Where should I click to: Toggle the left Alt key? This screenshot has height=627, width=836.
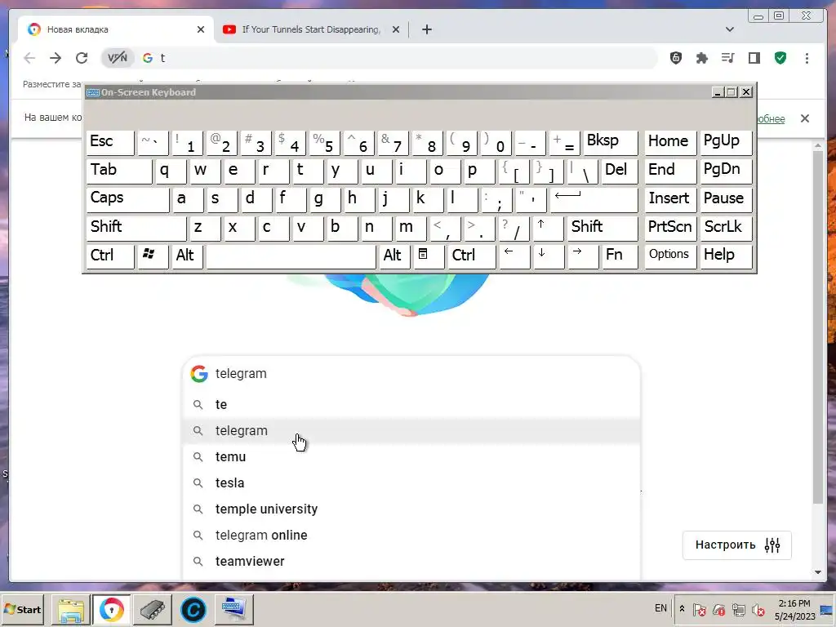click(x=187, y=256)
